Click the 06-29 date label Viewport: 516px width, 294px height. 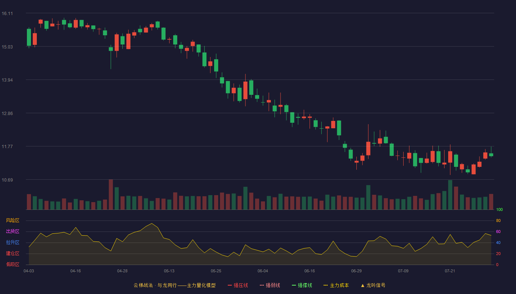(356, 271)
